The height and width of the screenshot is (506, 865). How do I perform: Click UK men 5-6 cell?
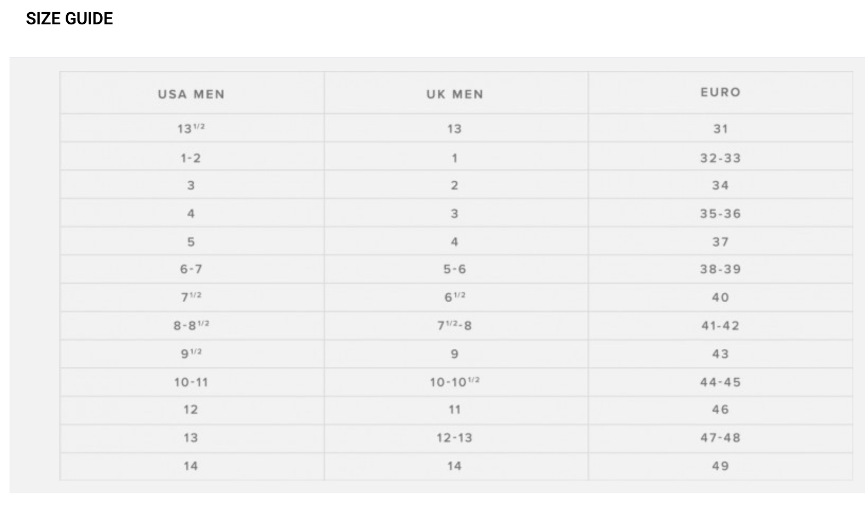pos(455,269)
